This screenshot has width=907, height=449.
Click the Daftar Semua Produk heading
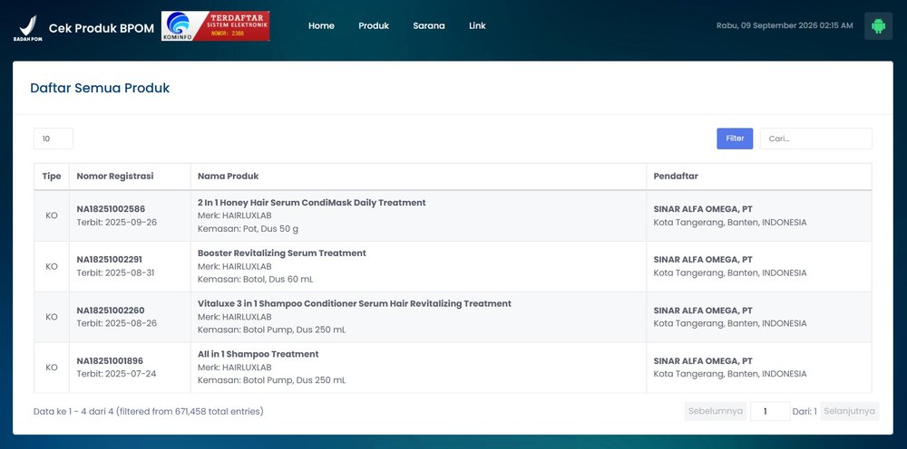tap(100, 89)
